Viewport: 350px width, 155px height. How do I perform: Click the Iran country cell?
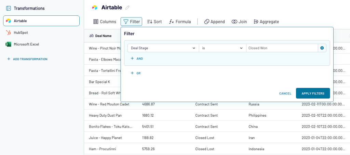[x=252, y=138]
